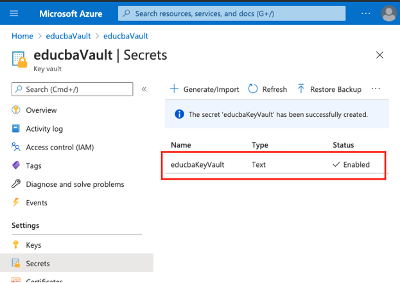This screenshot has width=400, height=283.
Task: Click the sidebar Search (Cmd+/) field
Action: pos(73,89)
